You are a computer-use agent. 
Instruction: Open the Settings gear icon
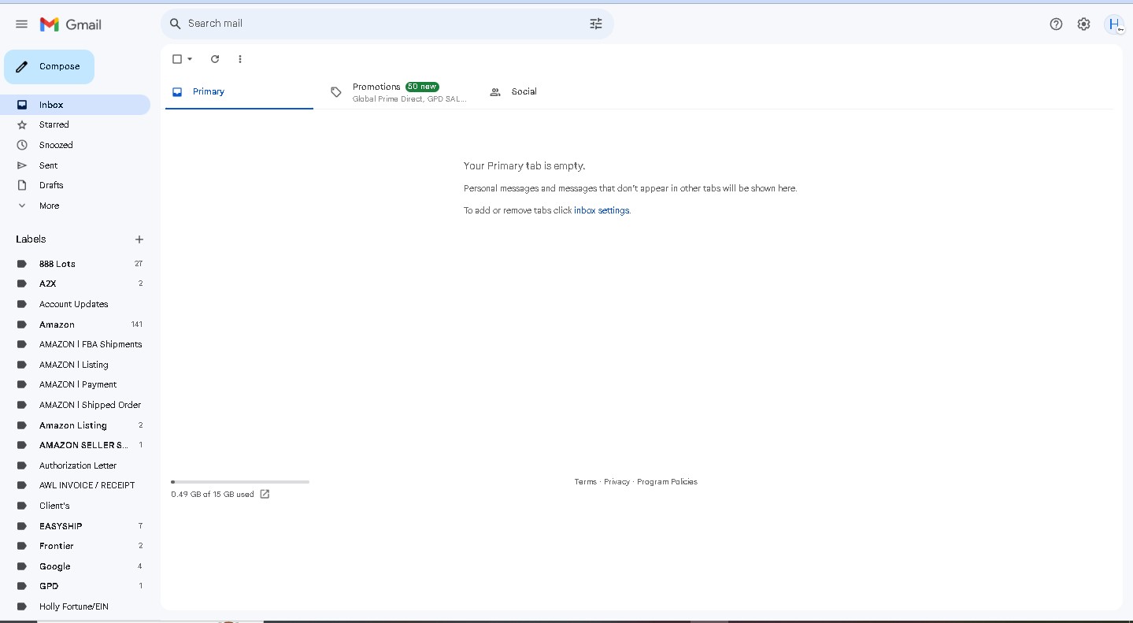pyautogui.click(x=1084, y=24)
